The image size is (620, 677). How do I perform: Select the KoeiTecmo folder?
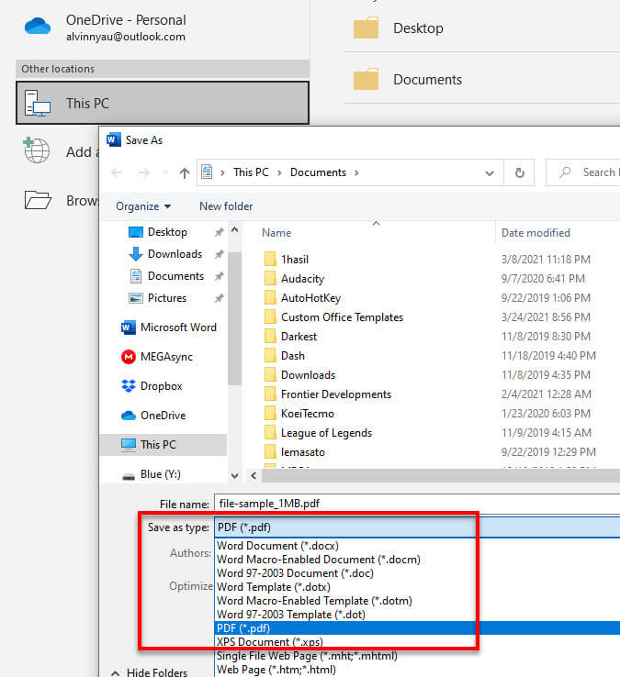coord(299,414)
